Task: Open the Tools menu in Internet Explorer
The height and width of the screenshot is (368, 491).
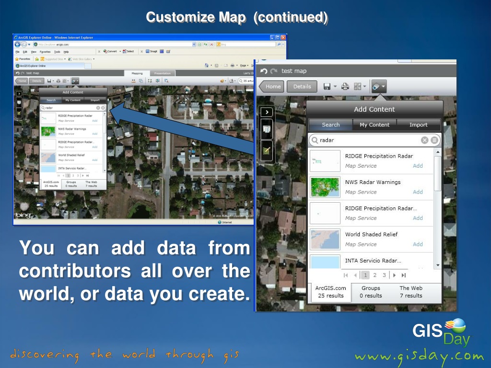Action: coord(58,52)
